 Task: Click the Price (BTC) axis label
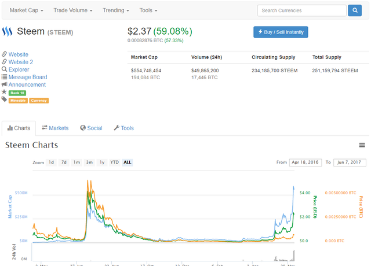coord(361,207)
